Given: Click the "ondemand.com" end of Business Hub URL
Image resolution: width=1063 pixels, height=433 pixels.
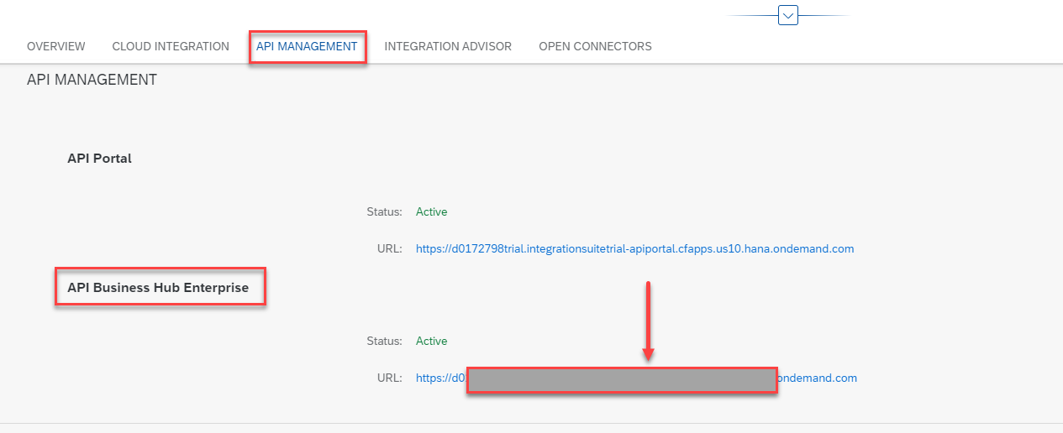Looking at the screenshot, I should (x=817, y=378).
